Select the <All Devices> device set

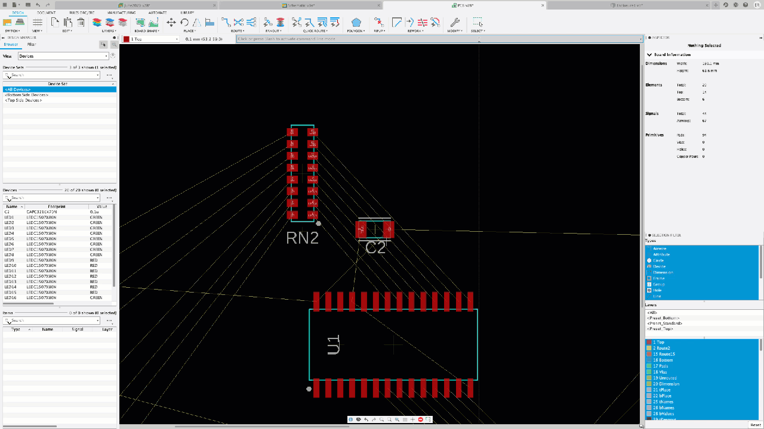click(x=60, y=89)
